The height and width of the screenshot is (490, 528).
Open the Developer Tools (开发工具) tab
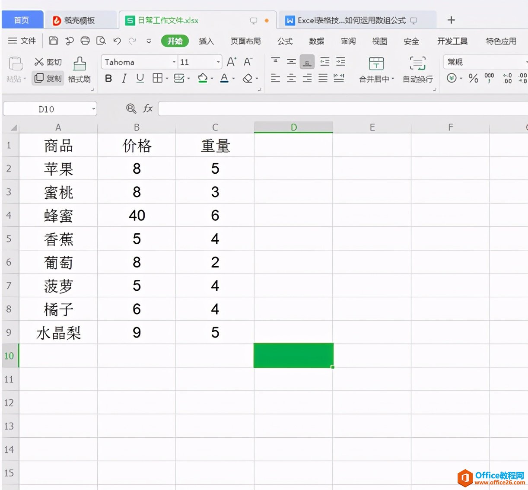452,41
